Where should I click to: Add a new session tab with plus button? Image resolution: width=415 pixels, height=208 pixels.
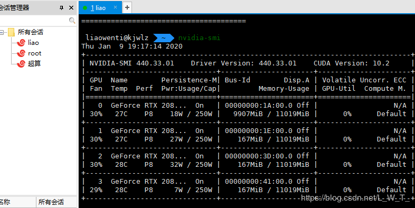pos(127,7)
